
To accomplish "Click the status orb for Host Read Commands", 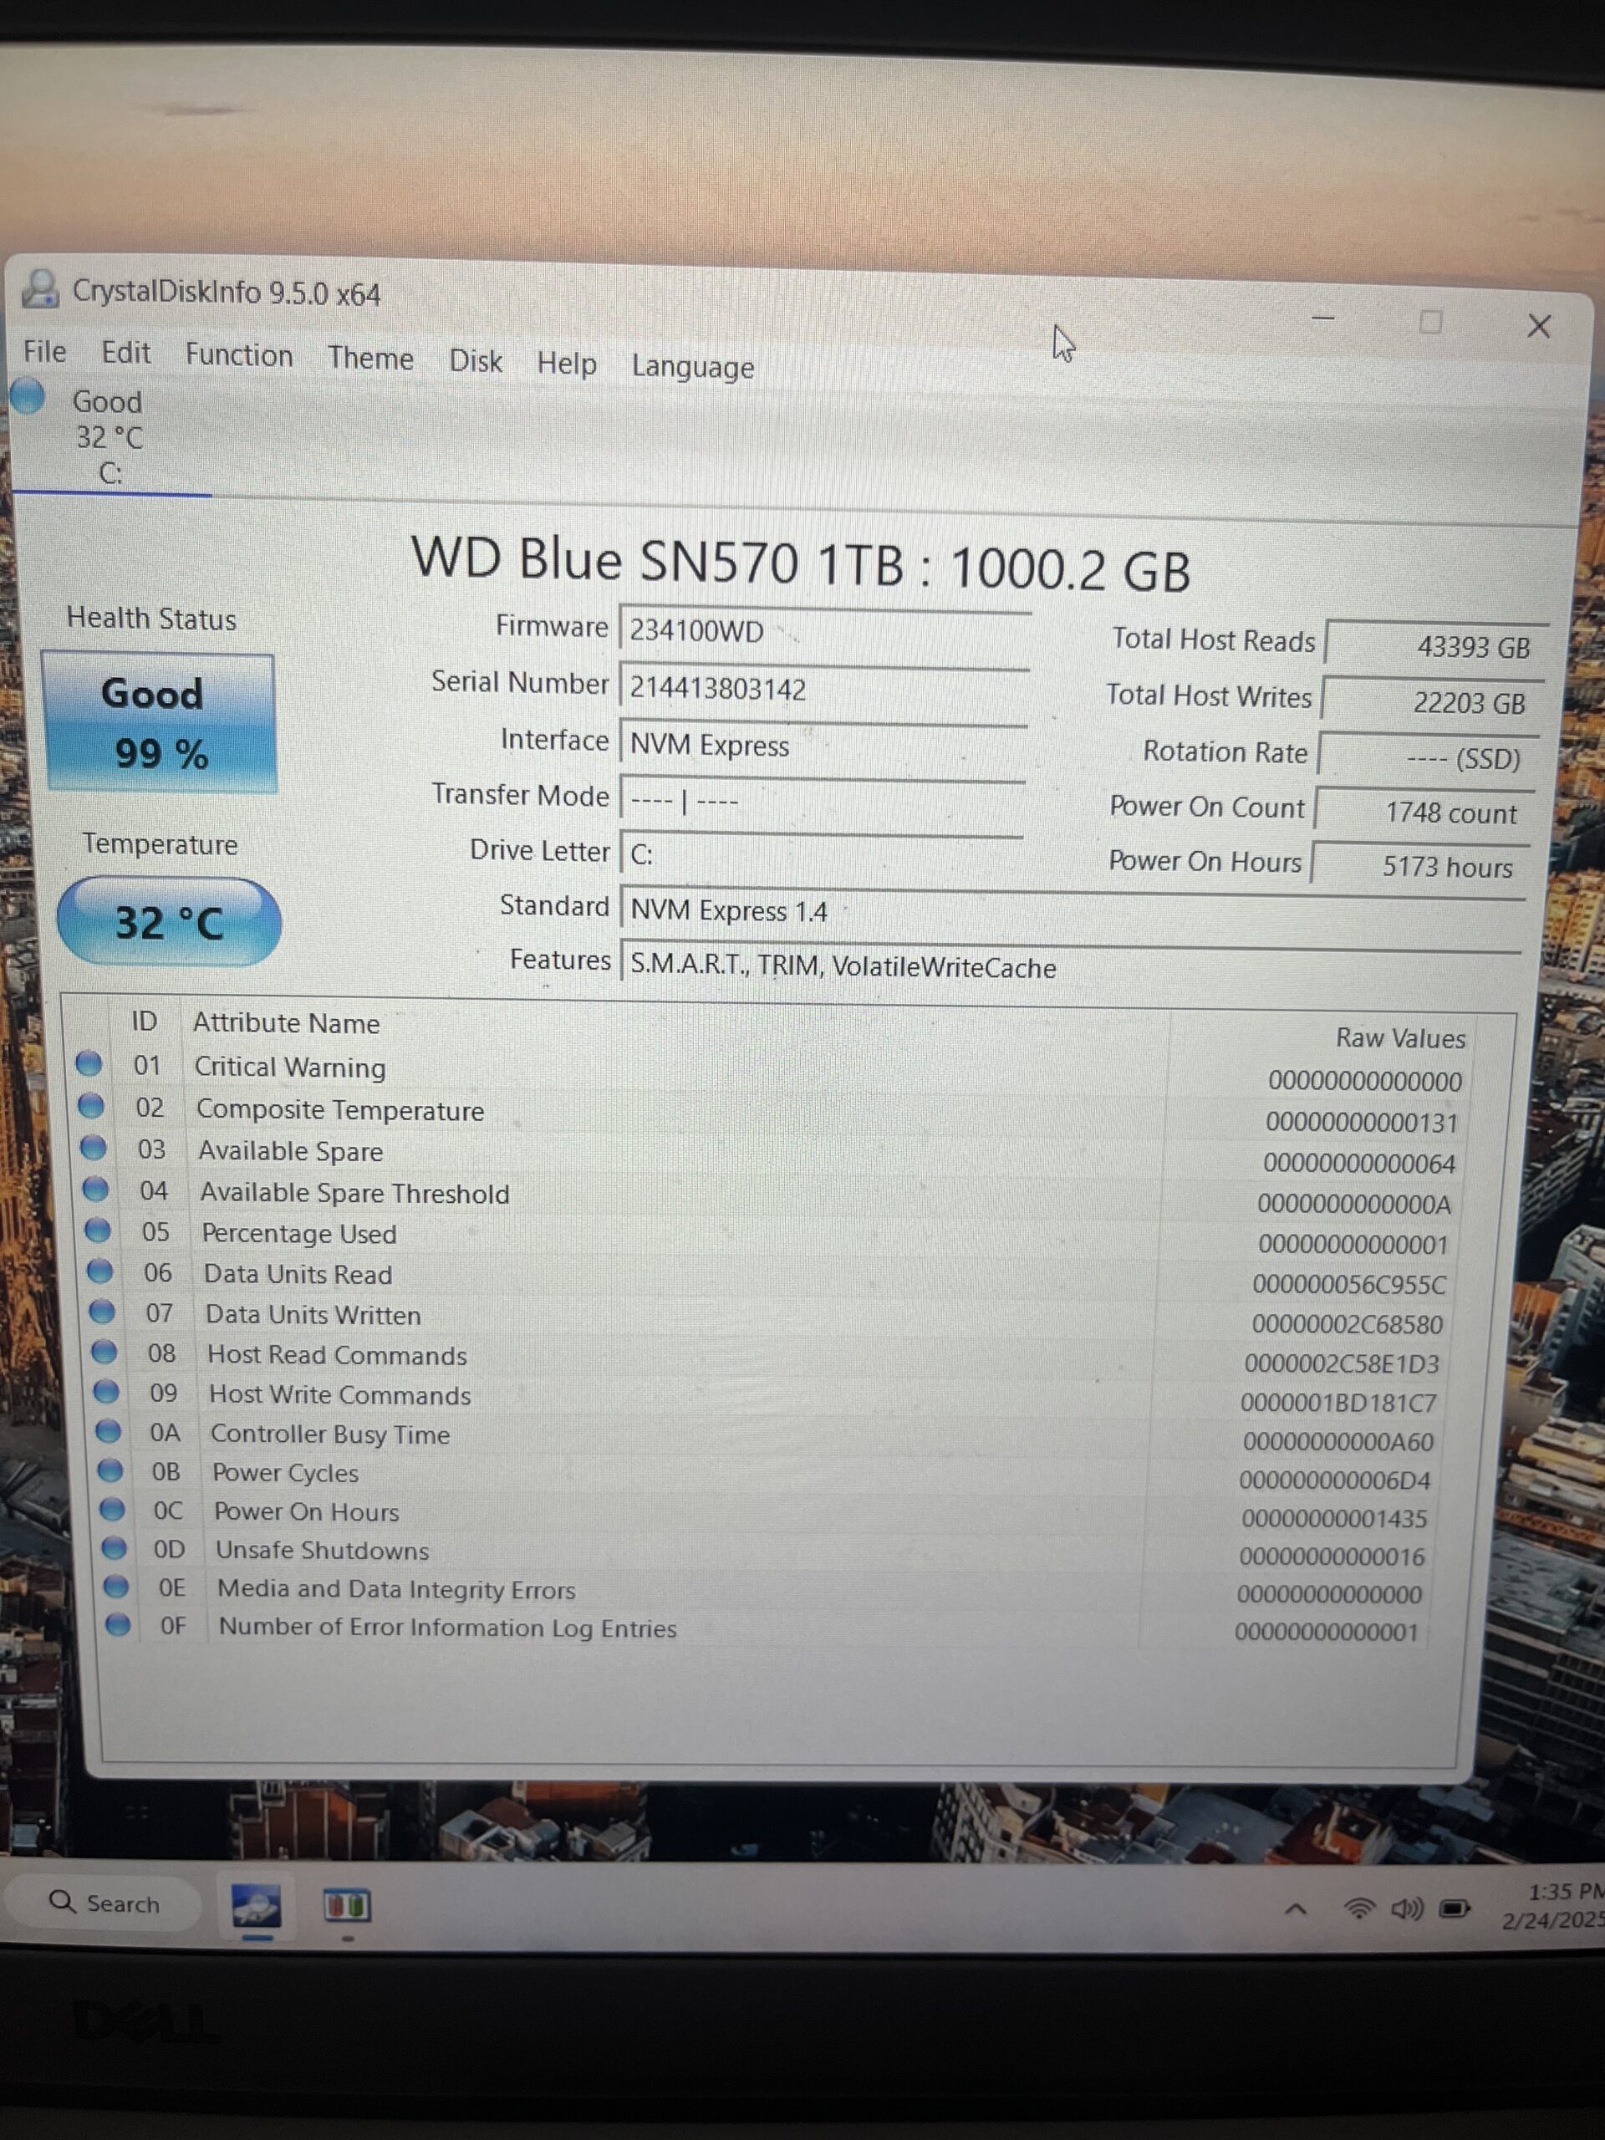I will click(104, 1351).
